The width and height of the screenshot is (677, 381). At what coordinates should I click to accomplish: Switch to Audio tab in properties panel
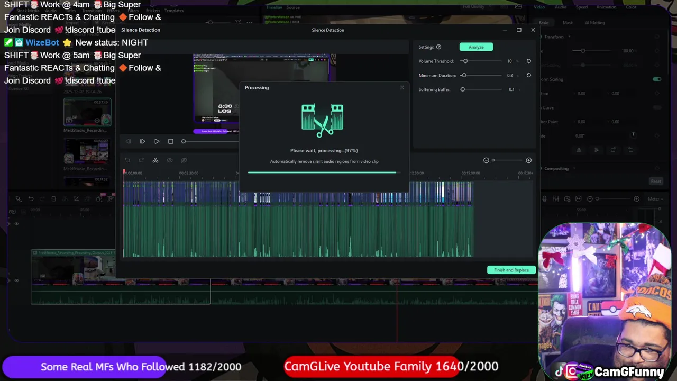pyautogui.click(x=561, y=7)
